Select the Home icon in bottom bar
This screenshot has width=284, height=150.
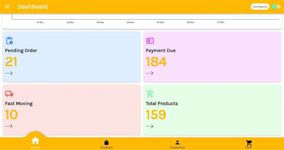pos(35,141)
